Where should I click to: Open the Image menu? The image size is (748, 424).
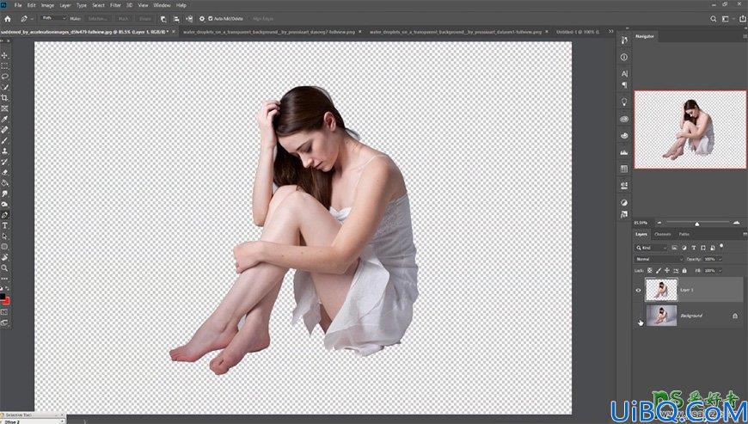[x=47, y=5]
